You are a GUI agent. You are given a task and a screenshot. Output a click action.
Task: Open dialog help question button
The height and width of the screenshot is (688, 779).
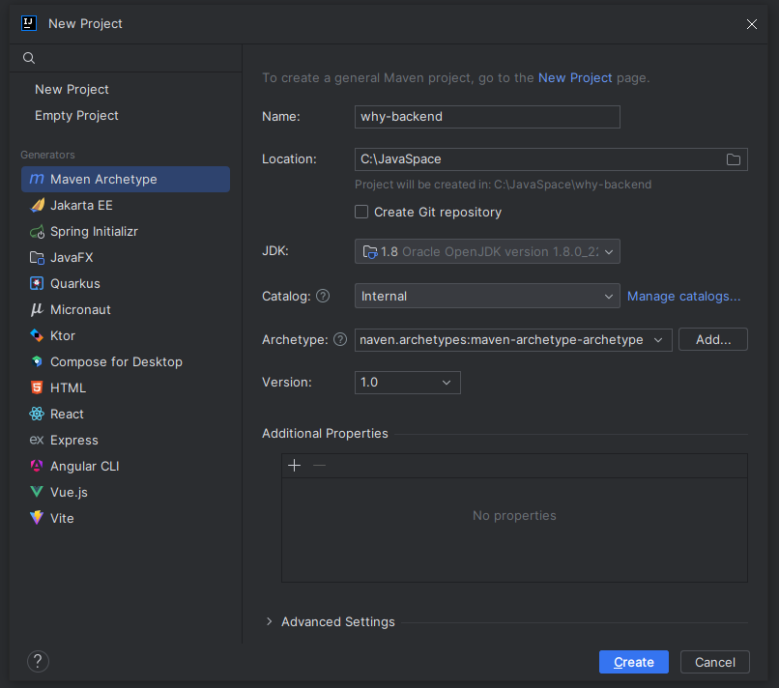click(38, 661)
